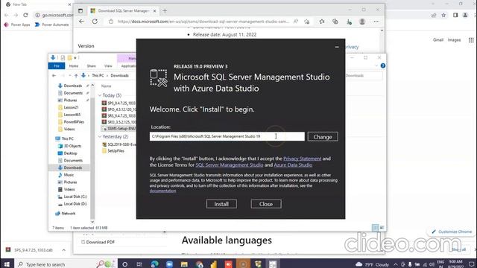Open the Azure Data Studio license link
This screenshot has height=268, width=477.
pyautogui.click(x=293, y=165)
